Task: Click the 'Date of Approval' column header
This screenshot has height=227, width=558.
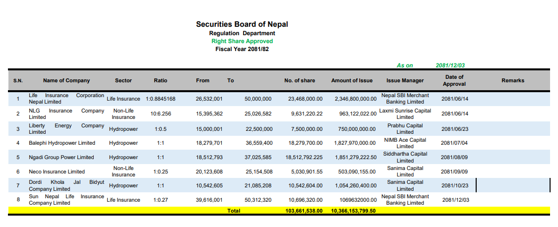Action: coord(454,80)
